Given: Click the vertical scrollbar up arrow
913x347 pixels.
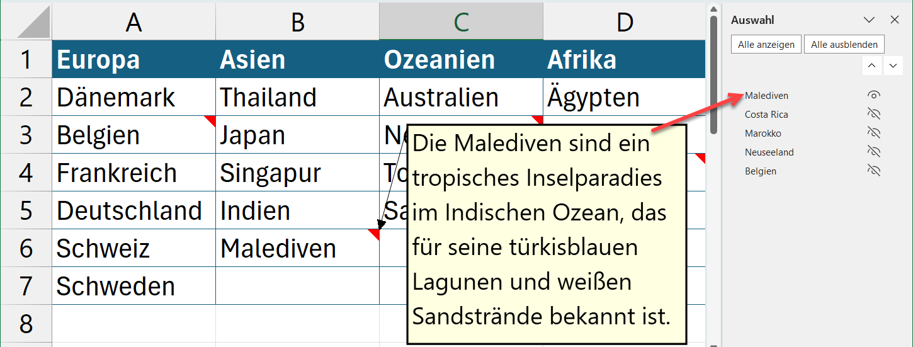Looking at the screenshot, I should pos(713,9).
